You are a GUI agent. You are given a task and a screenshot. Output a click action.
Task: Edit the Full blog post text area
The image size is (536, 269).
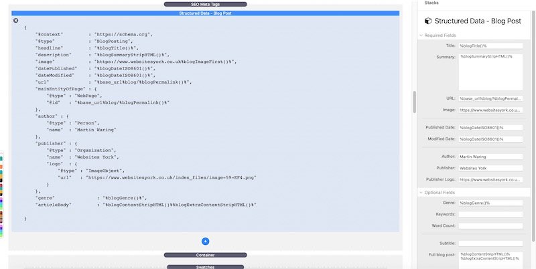(x=490, y=260)
